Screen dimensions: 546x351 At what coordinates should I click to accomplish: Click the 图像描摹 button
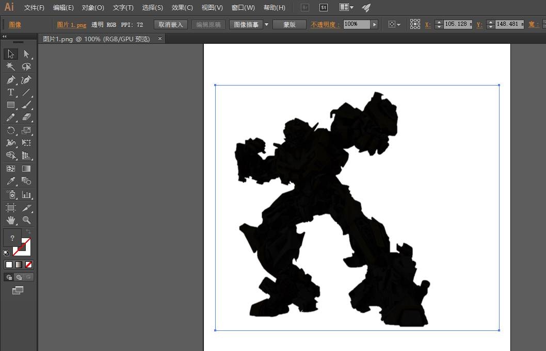tap(246, 24)
